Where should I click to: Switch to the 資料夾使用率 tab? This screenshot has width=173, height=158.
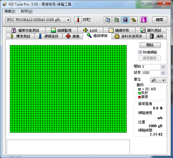[129, 36]
